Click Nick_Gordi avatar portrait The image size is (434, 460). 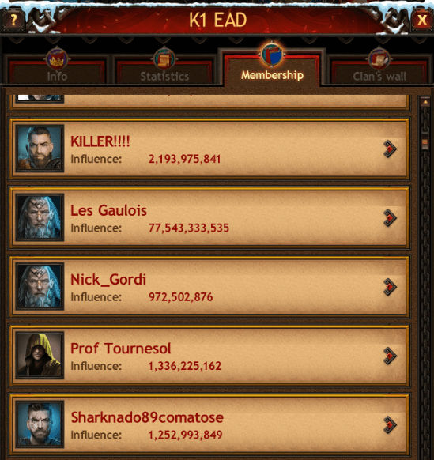[40, 286]
